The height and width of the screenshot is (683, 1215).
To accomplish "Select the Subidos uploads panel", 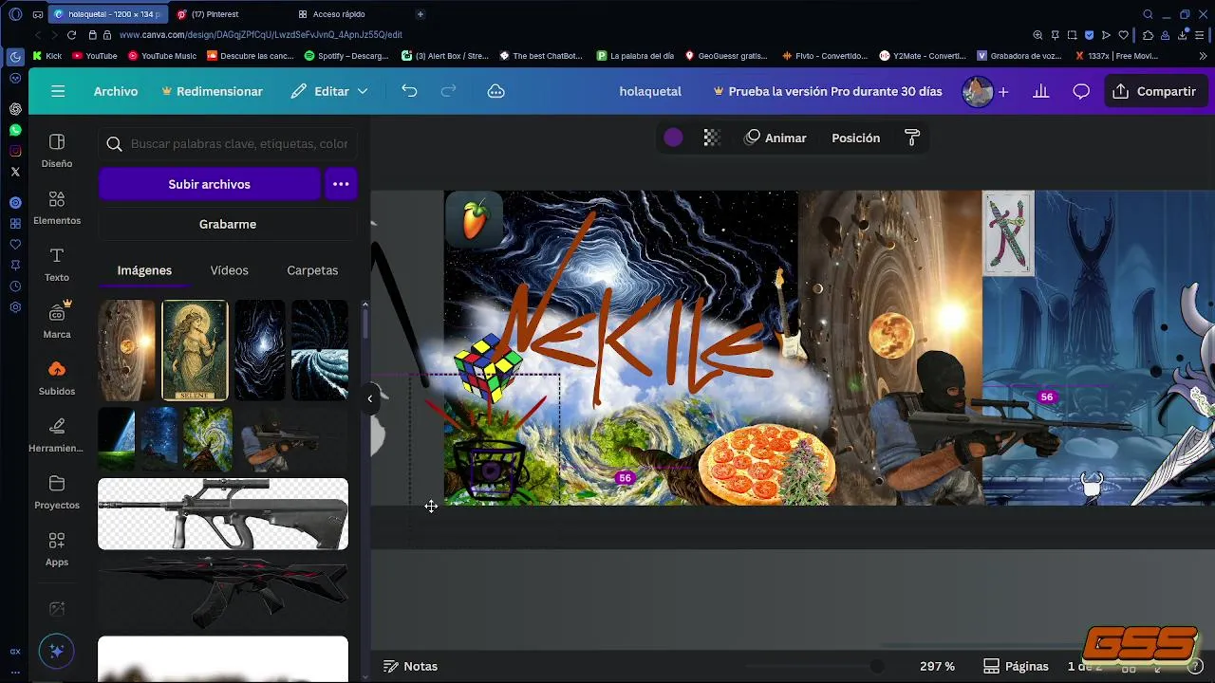I will pos(57,378).
